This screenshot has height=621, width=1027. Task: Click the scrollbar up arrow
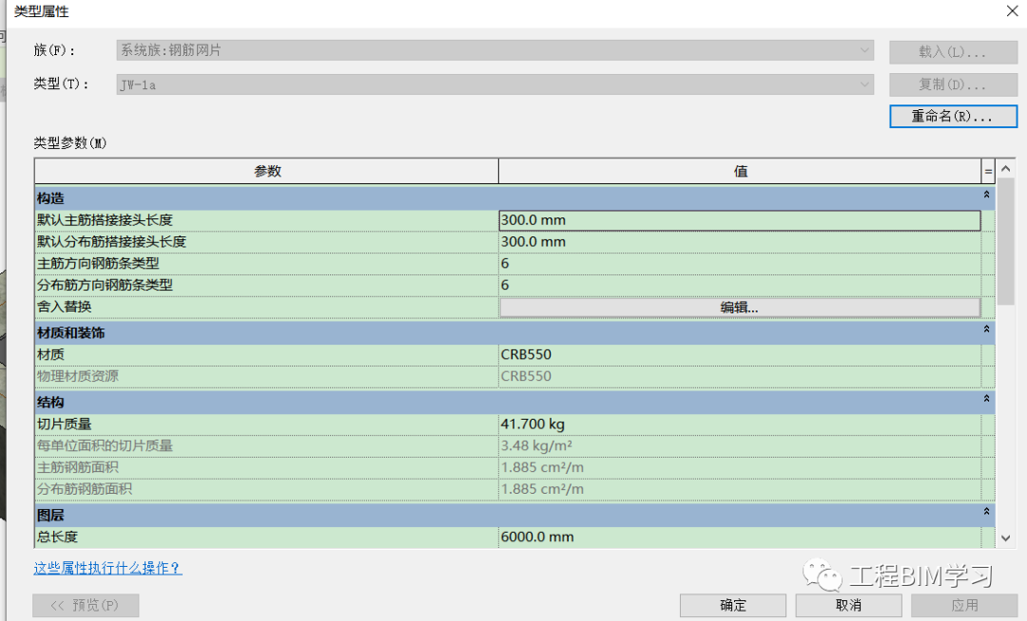[x=1006, y=169]
